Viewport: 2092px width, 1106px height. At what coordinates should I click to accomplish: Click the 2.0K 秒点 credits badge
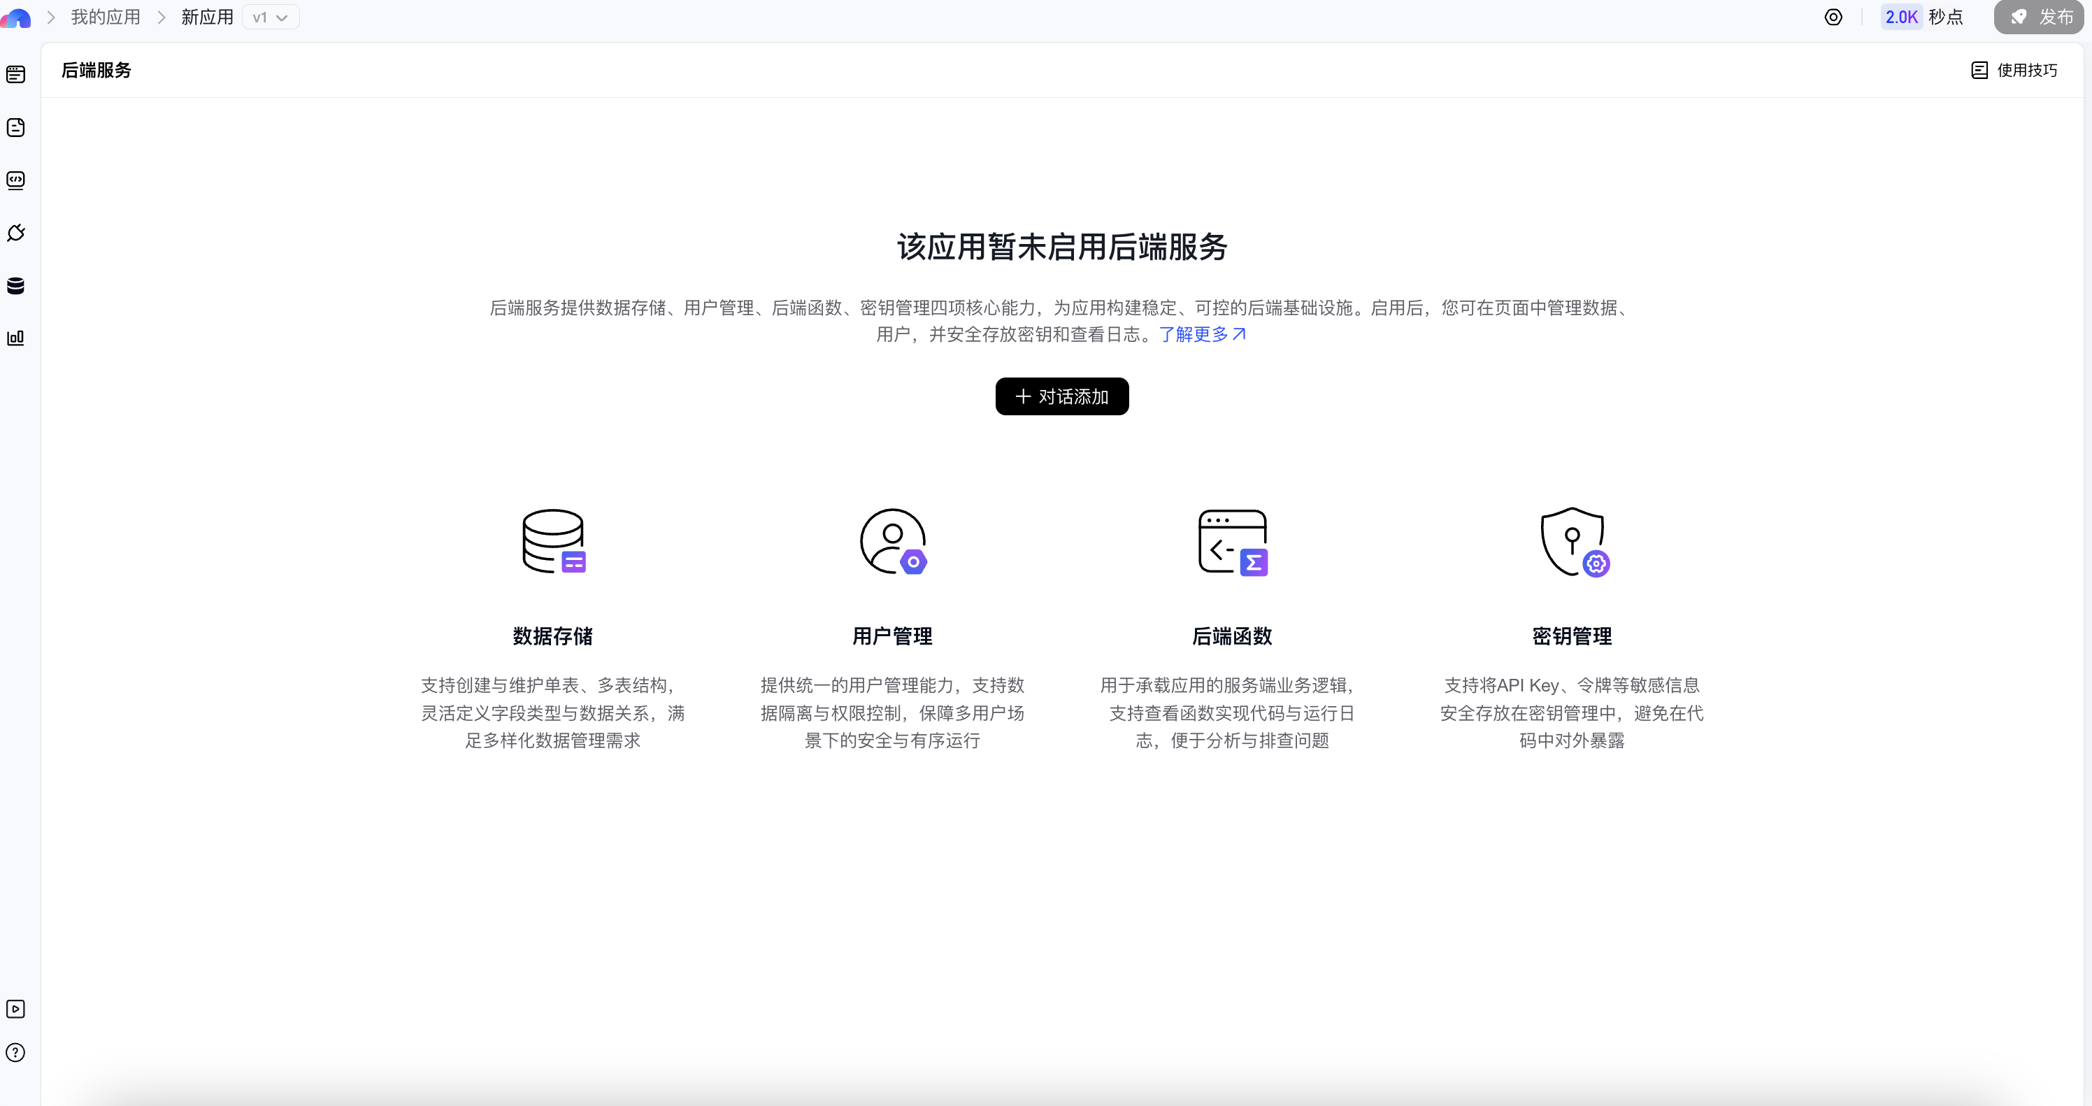(1922, 17)
